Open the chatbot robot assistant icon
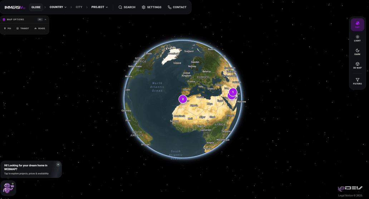This screenshot has width=369, height=199. pos(8,188)
